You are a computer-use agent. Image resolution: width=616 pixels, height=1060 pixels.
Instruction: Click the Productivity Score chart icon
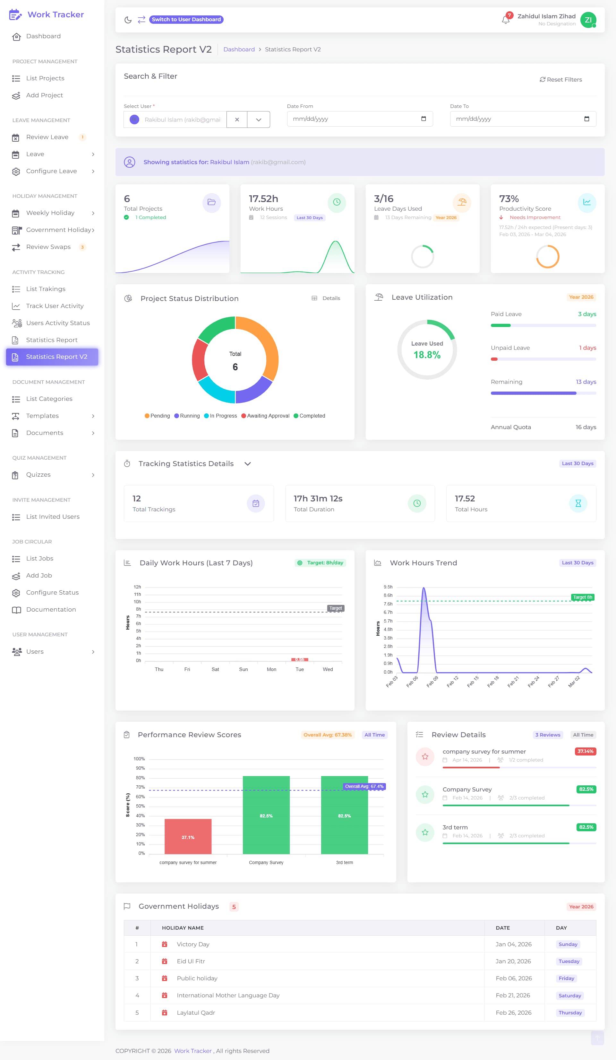[x=586, y=202]
